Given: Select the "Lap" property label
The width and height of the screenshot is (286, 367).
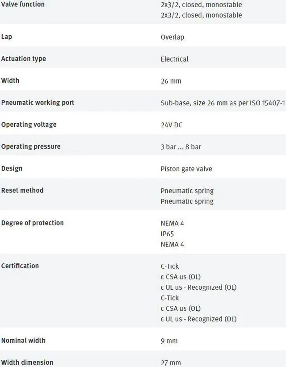Looking at the screenshot, I should click(x=7, y=37).
